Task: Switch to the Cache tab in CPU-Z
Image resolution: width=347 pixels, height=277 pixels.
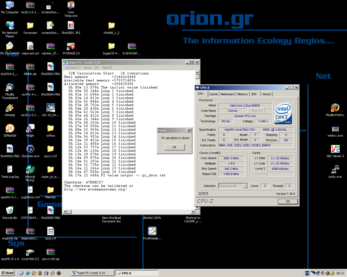Action: tap(213, 94)
